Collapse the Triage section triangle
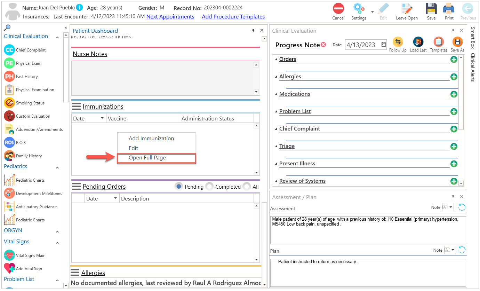The width and height of the screenshot is (480, 291). coord(276,147)
